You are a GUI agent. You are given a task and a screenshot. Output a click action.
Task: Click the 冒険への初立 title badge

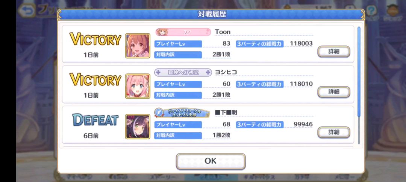tap(183, 72)
